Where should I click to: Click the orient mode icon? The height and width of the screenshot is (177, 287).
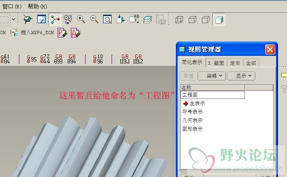68,19
